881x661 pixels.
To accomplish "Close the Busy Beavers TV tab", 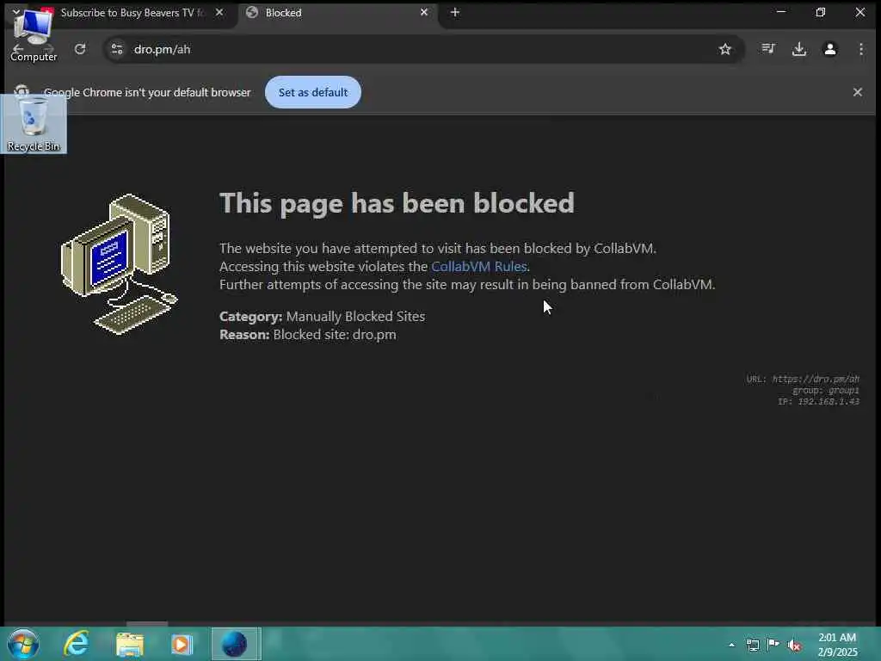I will (219, 12).
